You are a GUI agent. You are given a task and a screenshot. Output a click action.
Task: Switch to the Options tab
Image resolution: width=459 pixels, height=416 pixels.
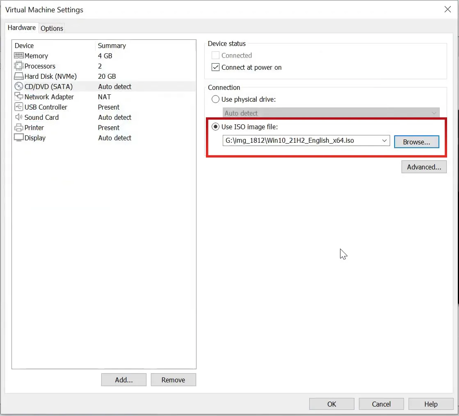point(52,28)
